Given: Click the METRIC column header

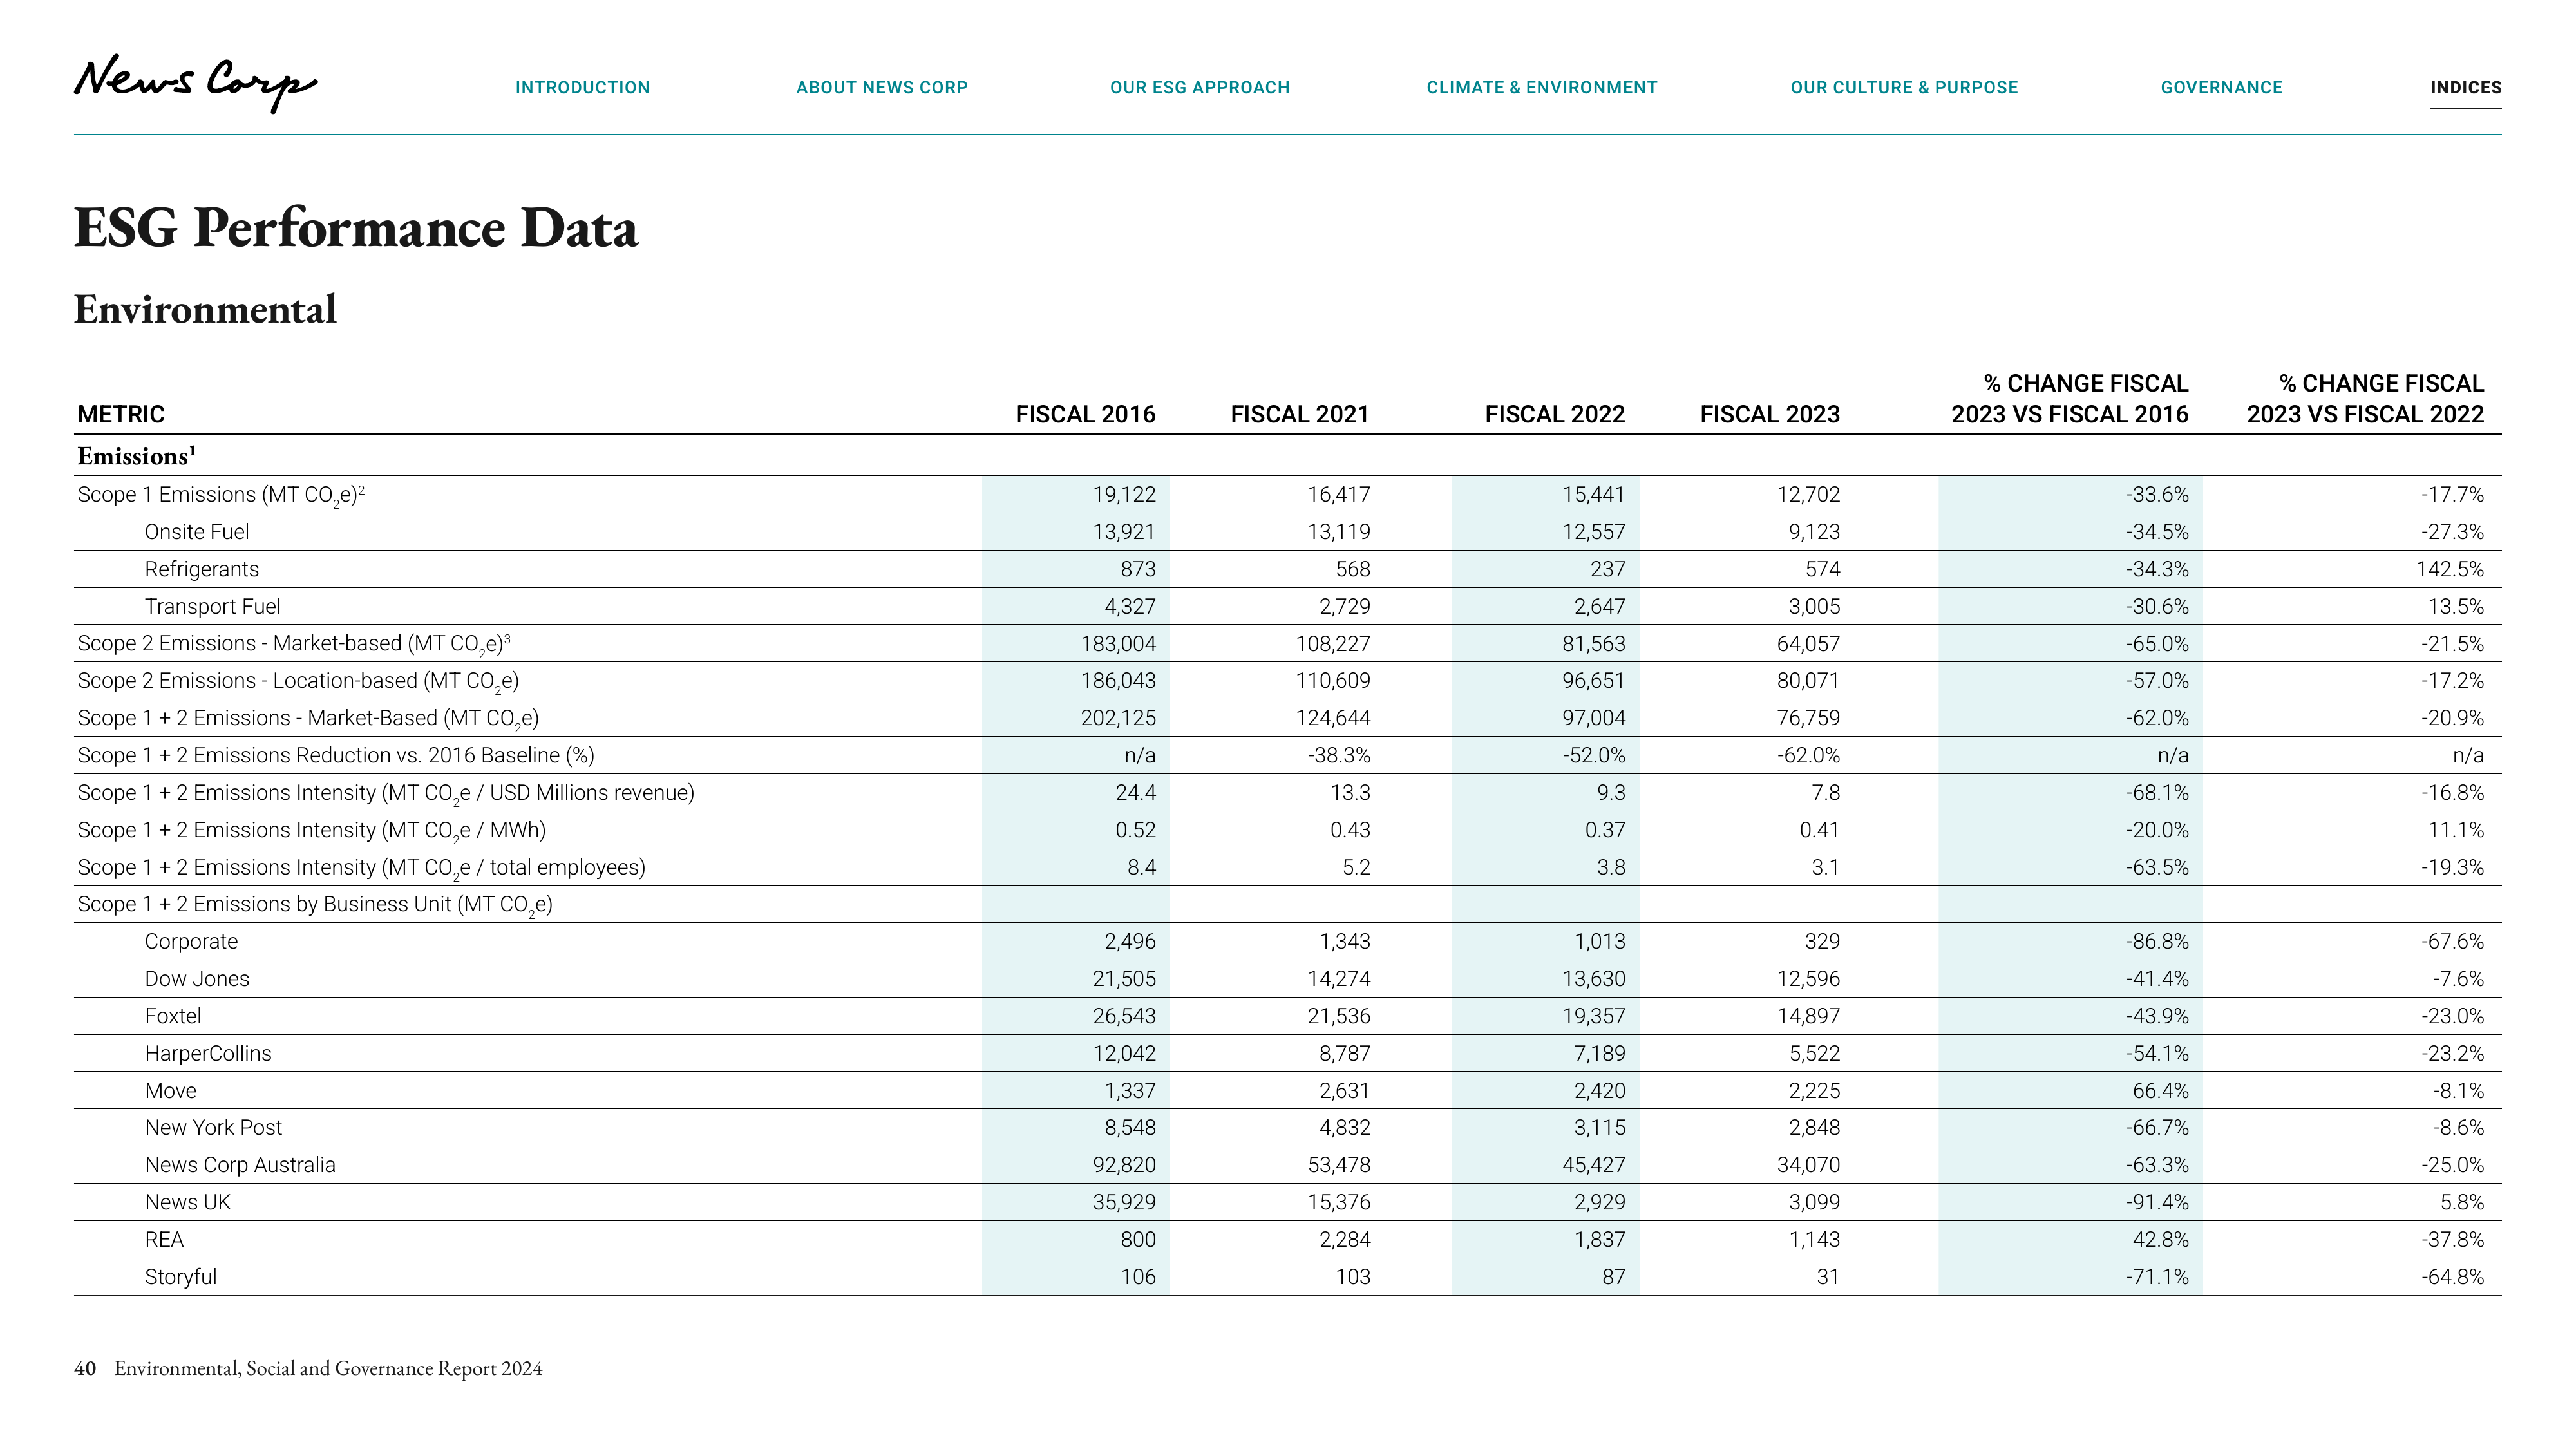Looking at the screenshot, I should click(x=121, y=414).
